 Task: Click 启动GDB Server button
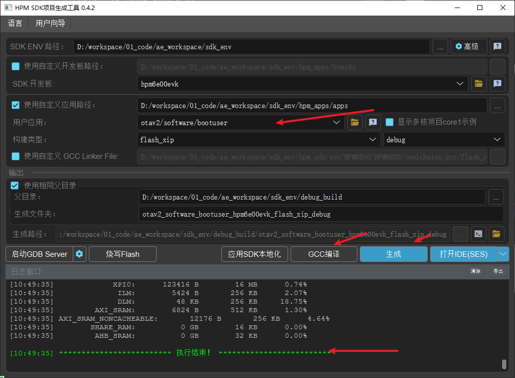[x=40, y=254]
